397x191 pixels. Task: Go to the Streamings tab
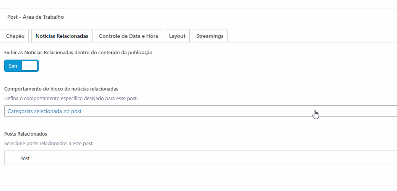coord(210,36)
